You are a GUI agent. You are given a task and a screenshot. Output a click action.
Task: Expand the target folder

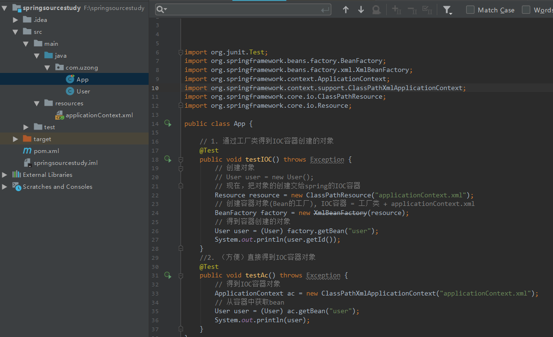pos(15,139)
